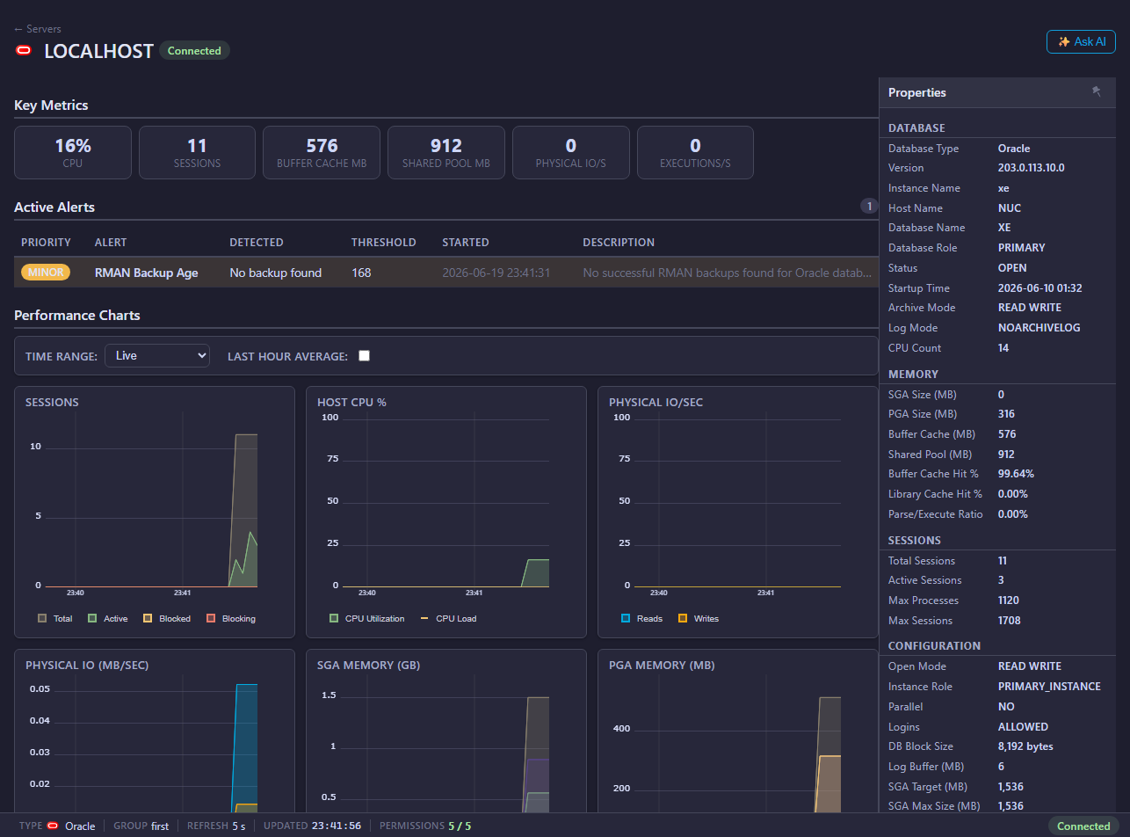This screenshot has height=837, width=1130.
Task: Toggle the Total series legend in Sessions chart
Action: (54, 618)
